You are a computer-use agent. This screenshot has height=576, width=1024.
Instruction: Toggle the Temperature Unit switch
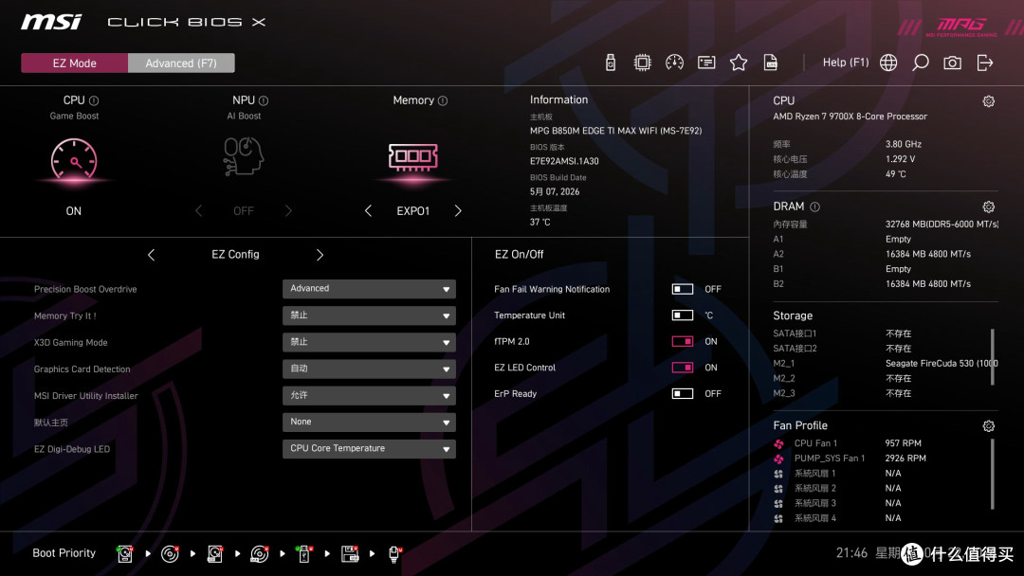click(683, 315)
